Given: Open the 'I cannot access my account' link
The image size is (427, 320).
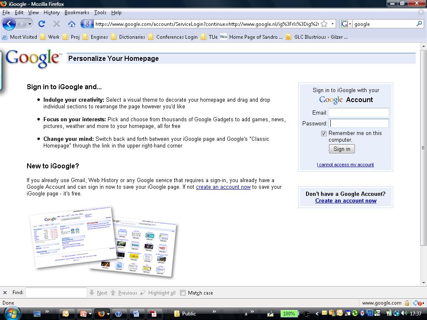Looking at the screenshot, I should 345,165.
